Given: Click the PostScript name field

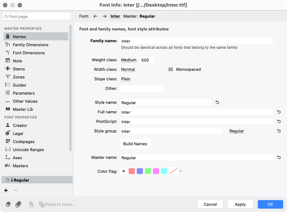Looking at the screenshot, I should (197, 121).
